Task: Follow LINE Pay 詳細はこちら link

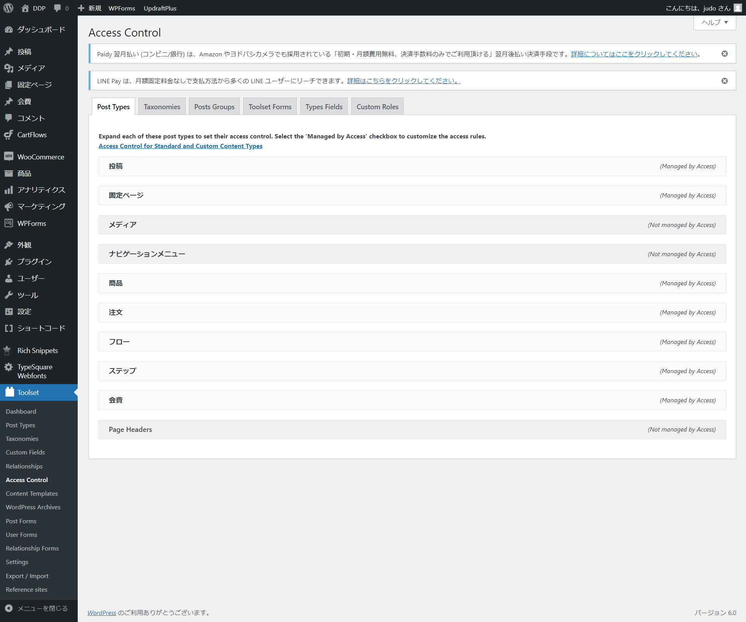Action: point(404,81)
